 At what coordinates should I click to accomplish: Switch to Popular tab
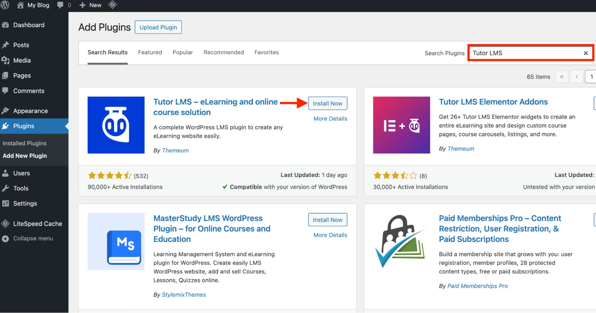coord(183,53)
